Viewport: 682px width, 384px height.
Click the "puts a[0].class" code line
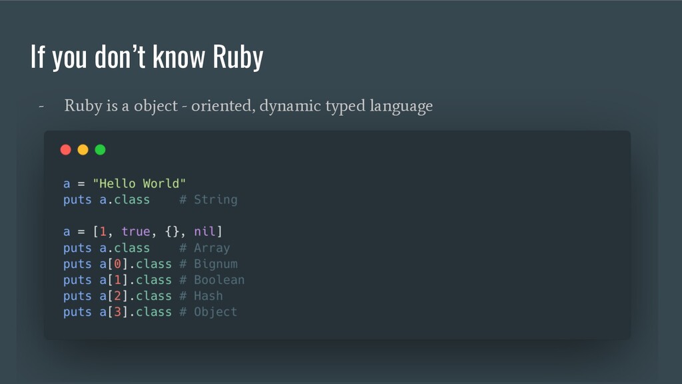pyautogui.click(x=117, y=264)
